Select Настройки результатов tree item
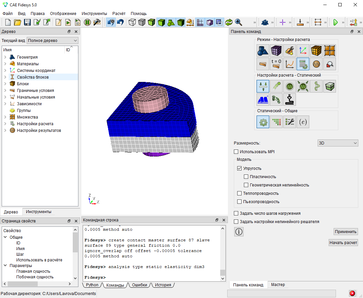The image size is (363, 298). (x=39, y=130)
